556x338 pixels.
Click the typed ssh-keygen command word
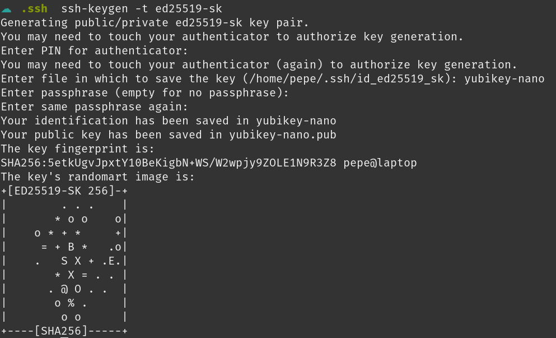(91, 9)
